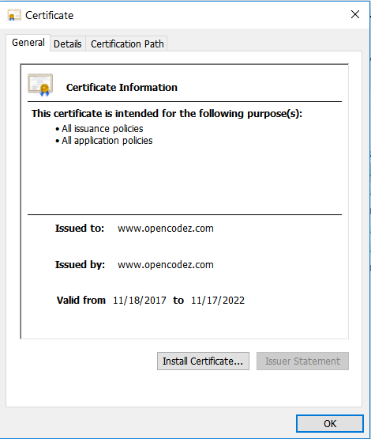371x439 pixels.
Task: Click the greyed Issuer Statement button
Action: (302, 361)
